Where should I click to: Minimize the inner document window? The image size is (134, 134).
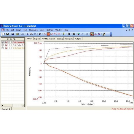(x=126, y=30)
